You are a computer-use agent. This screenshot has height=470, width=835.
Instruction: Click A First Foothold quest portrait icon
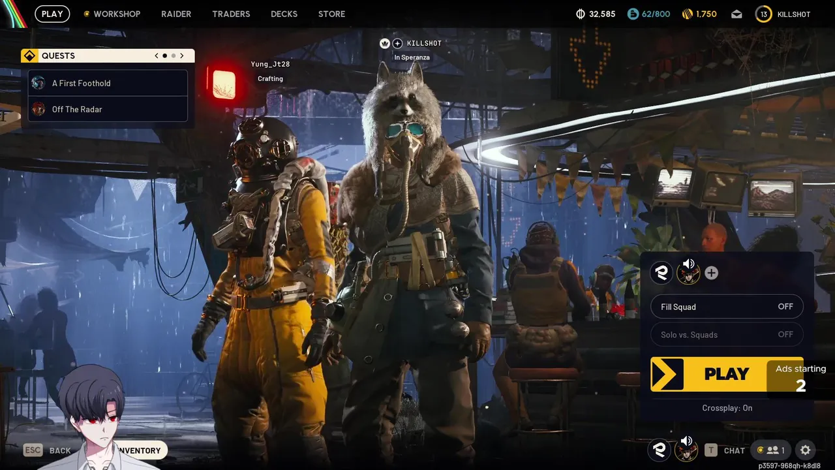(38, 83)
